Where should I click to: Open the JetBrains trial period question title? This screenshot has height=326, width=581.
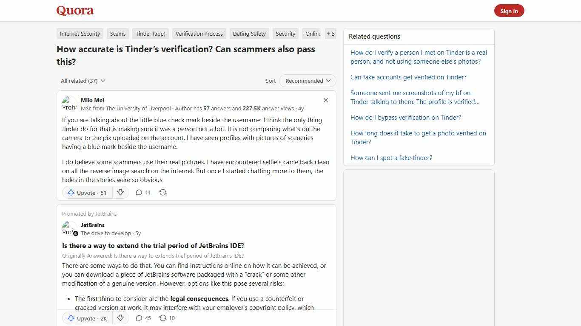[153, 245]
